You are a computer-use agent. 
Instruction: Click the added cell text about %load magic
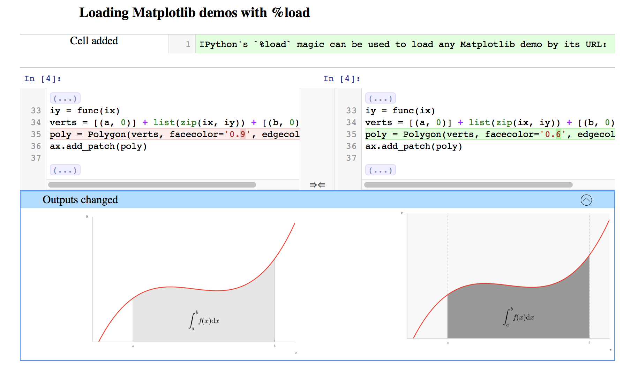point(403,44)
